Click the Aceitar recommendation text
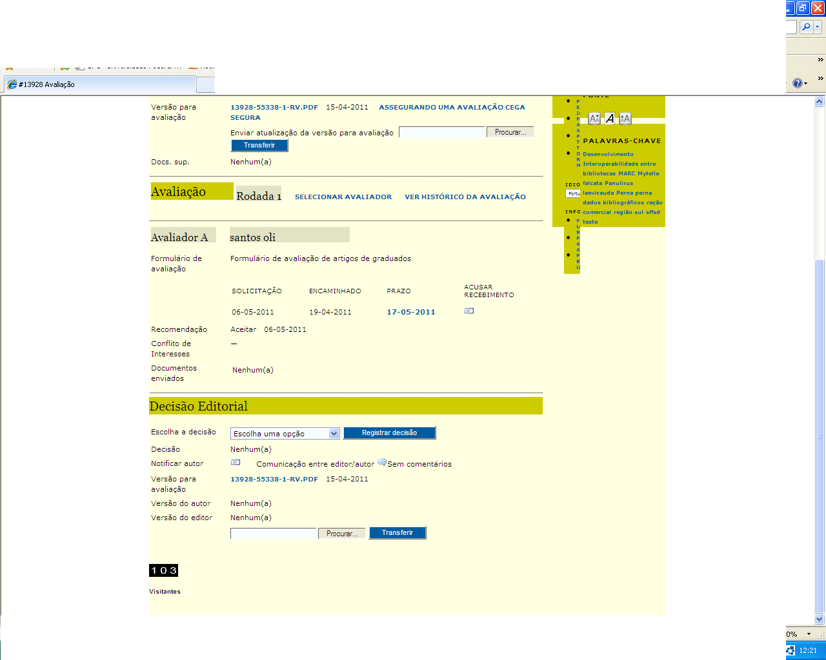 click(243, 329)
